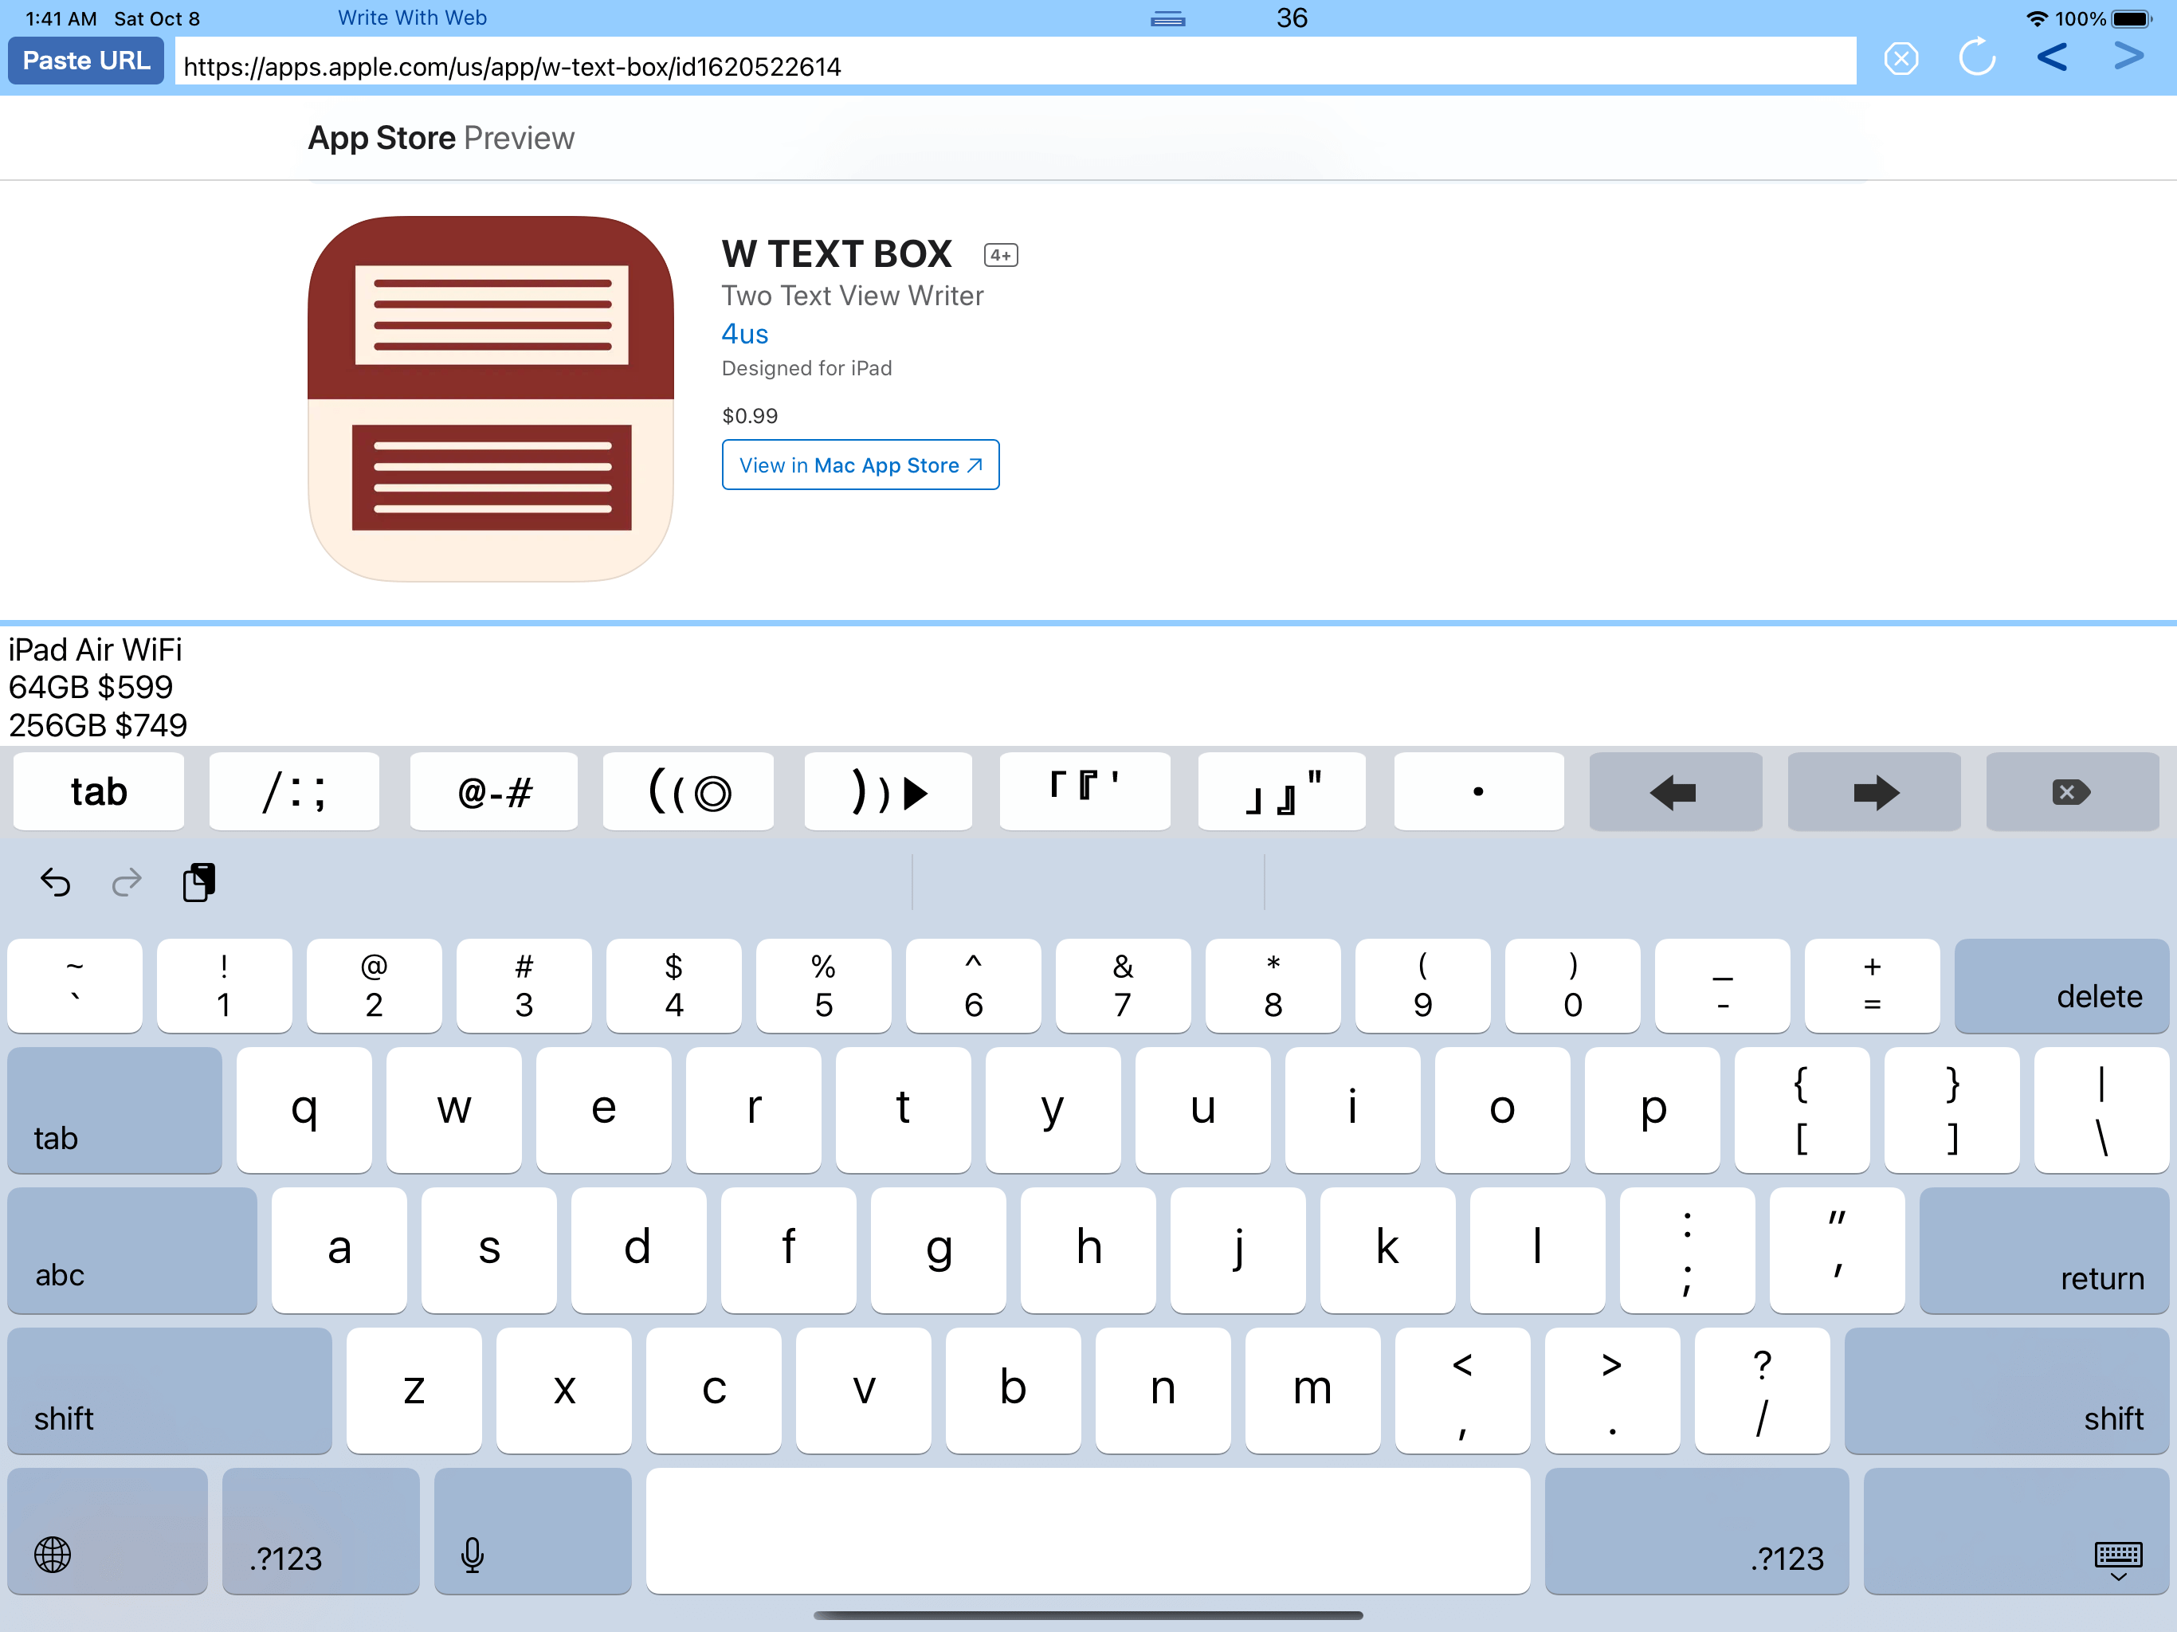Tap the letter g key

(x=939, y=1250)
